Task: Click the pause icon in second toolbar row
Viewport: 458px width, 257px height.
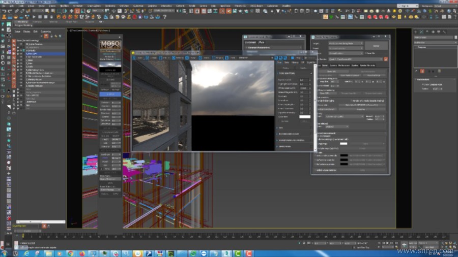Action: click(x=40, y=17)
